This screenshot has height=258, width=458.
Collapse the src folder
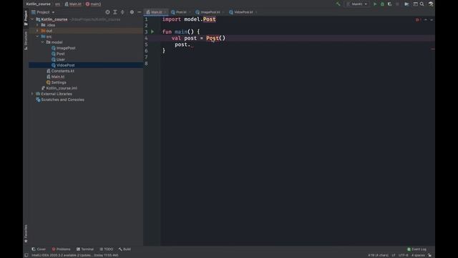(x=37, y=37)
